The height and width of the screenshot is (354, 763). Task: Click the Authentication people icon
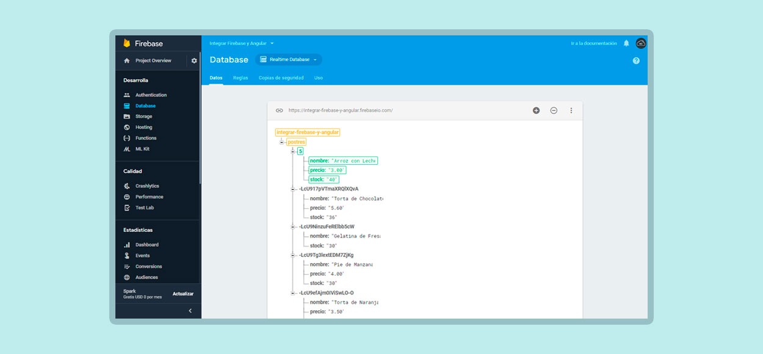pyautogui.click(x=127, y=95)
